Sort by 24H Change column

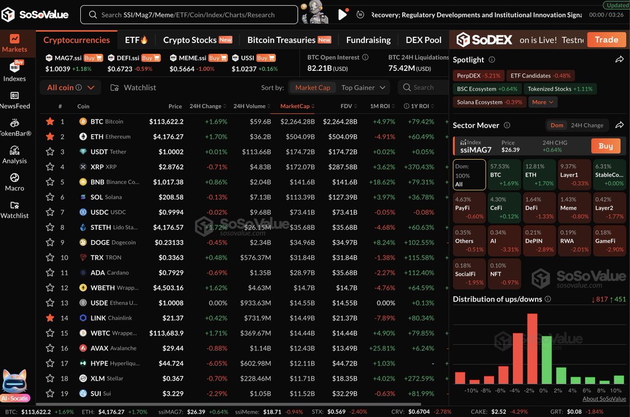pos(207,106)
